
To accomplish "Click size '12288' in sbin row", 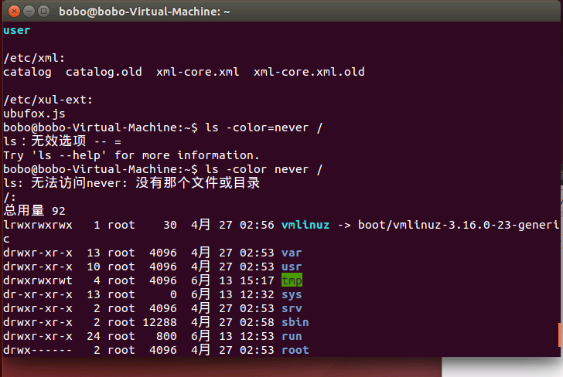I will pyautogui.click(x=159, y=322).
